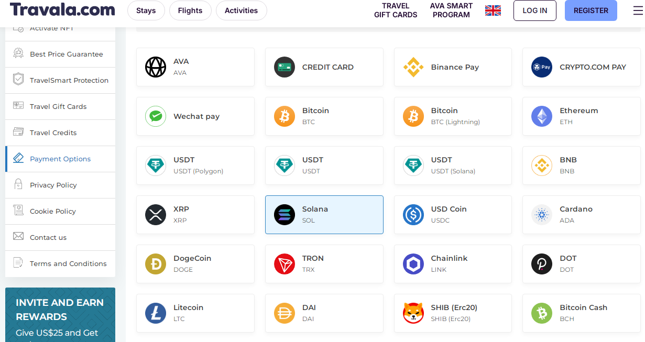
Task: Click the "USDT (Solana)" subtitle text
Action: (453, 171)
